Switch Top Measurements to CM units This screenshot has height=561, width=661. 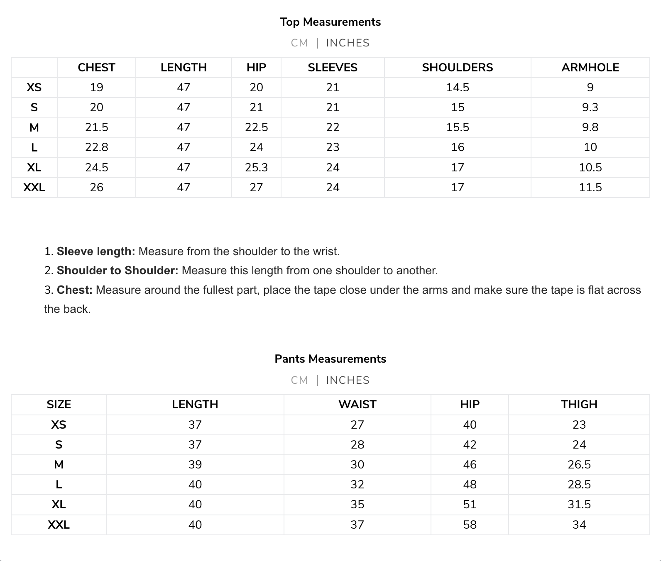coord(299,43)
